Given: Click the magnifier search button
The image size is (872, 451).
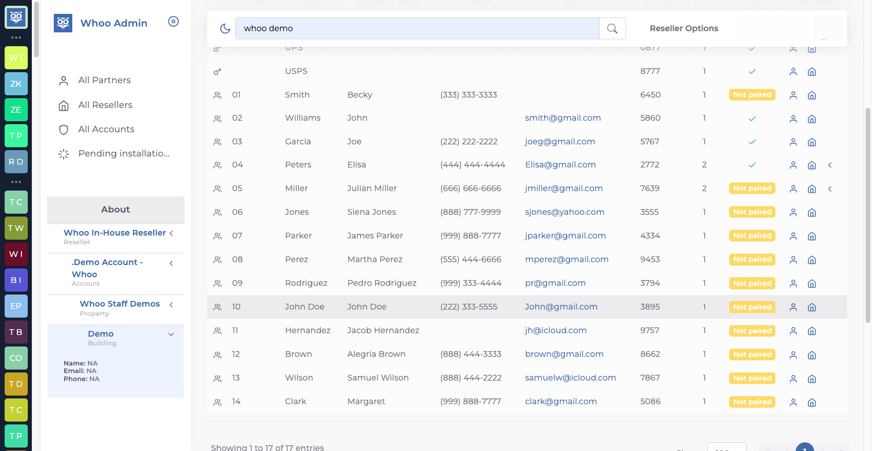Looking at the screenshot, I should (x=612, y=28).
